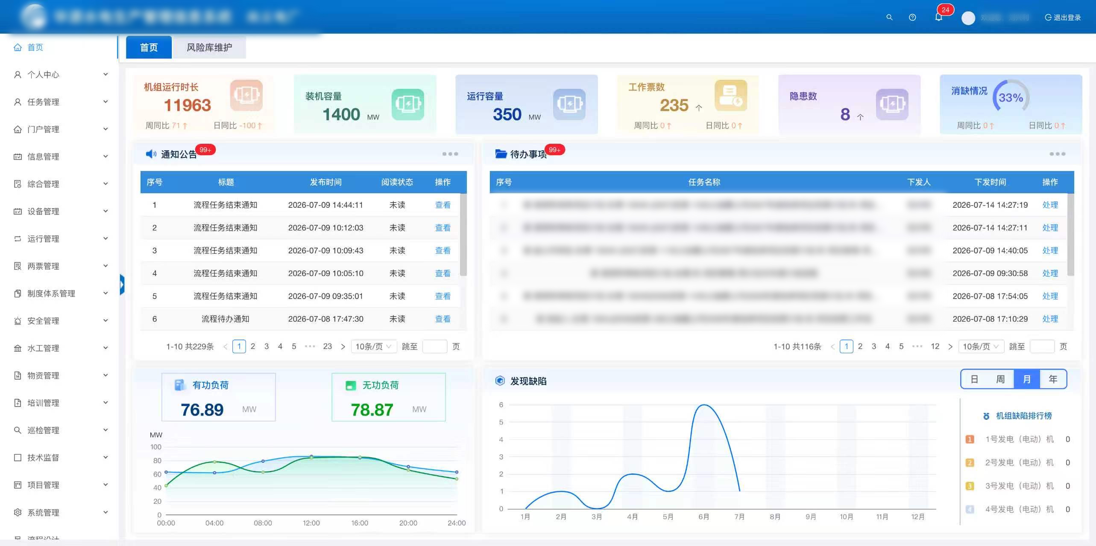Select the 周 period in 发现缺陷
This screenshot has height=546, width=1096.
tap(1000, 379)
